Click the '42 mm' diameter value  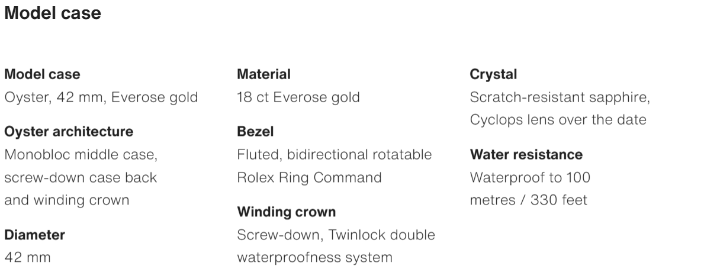point(27,257)
